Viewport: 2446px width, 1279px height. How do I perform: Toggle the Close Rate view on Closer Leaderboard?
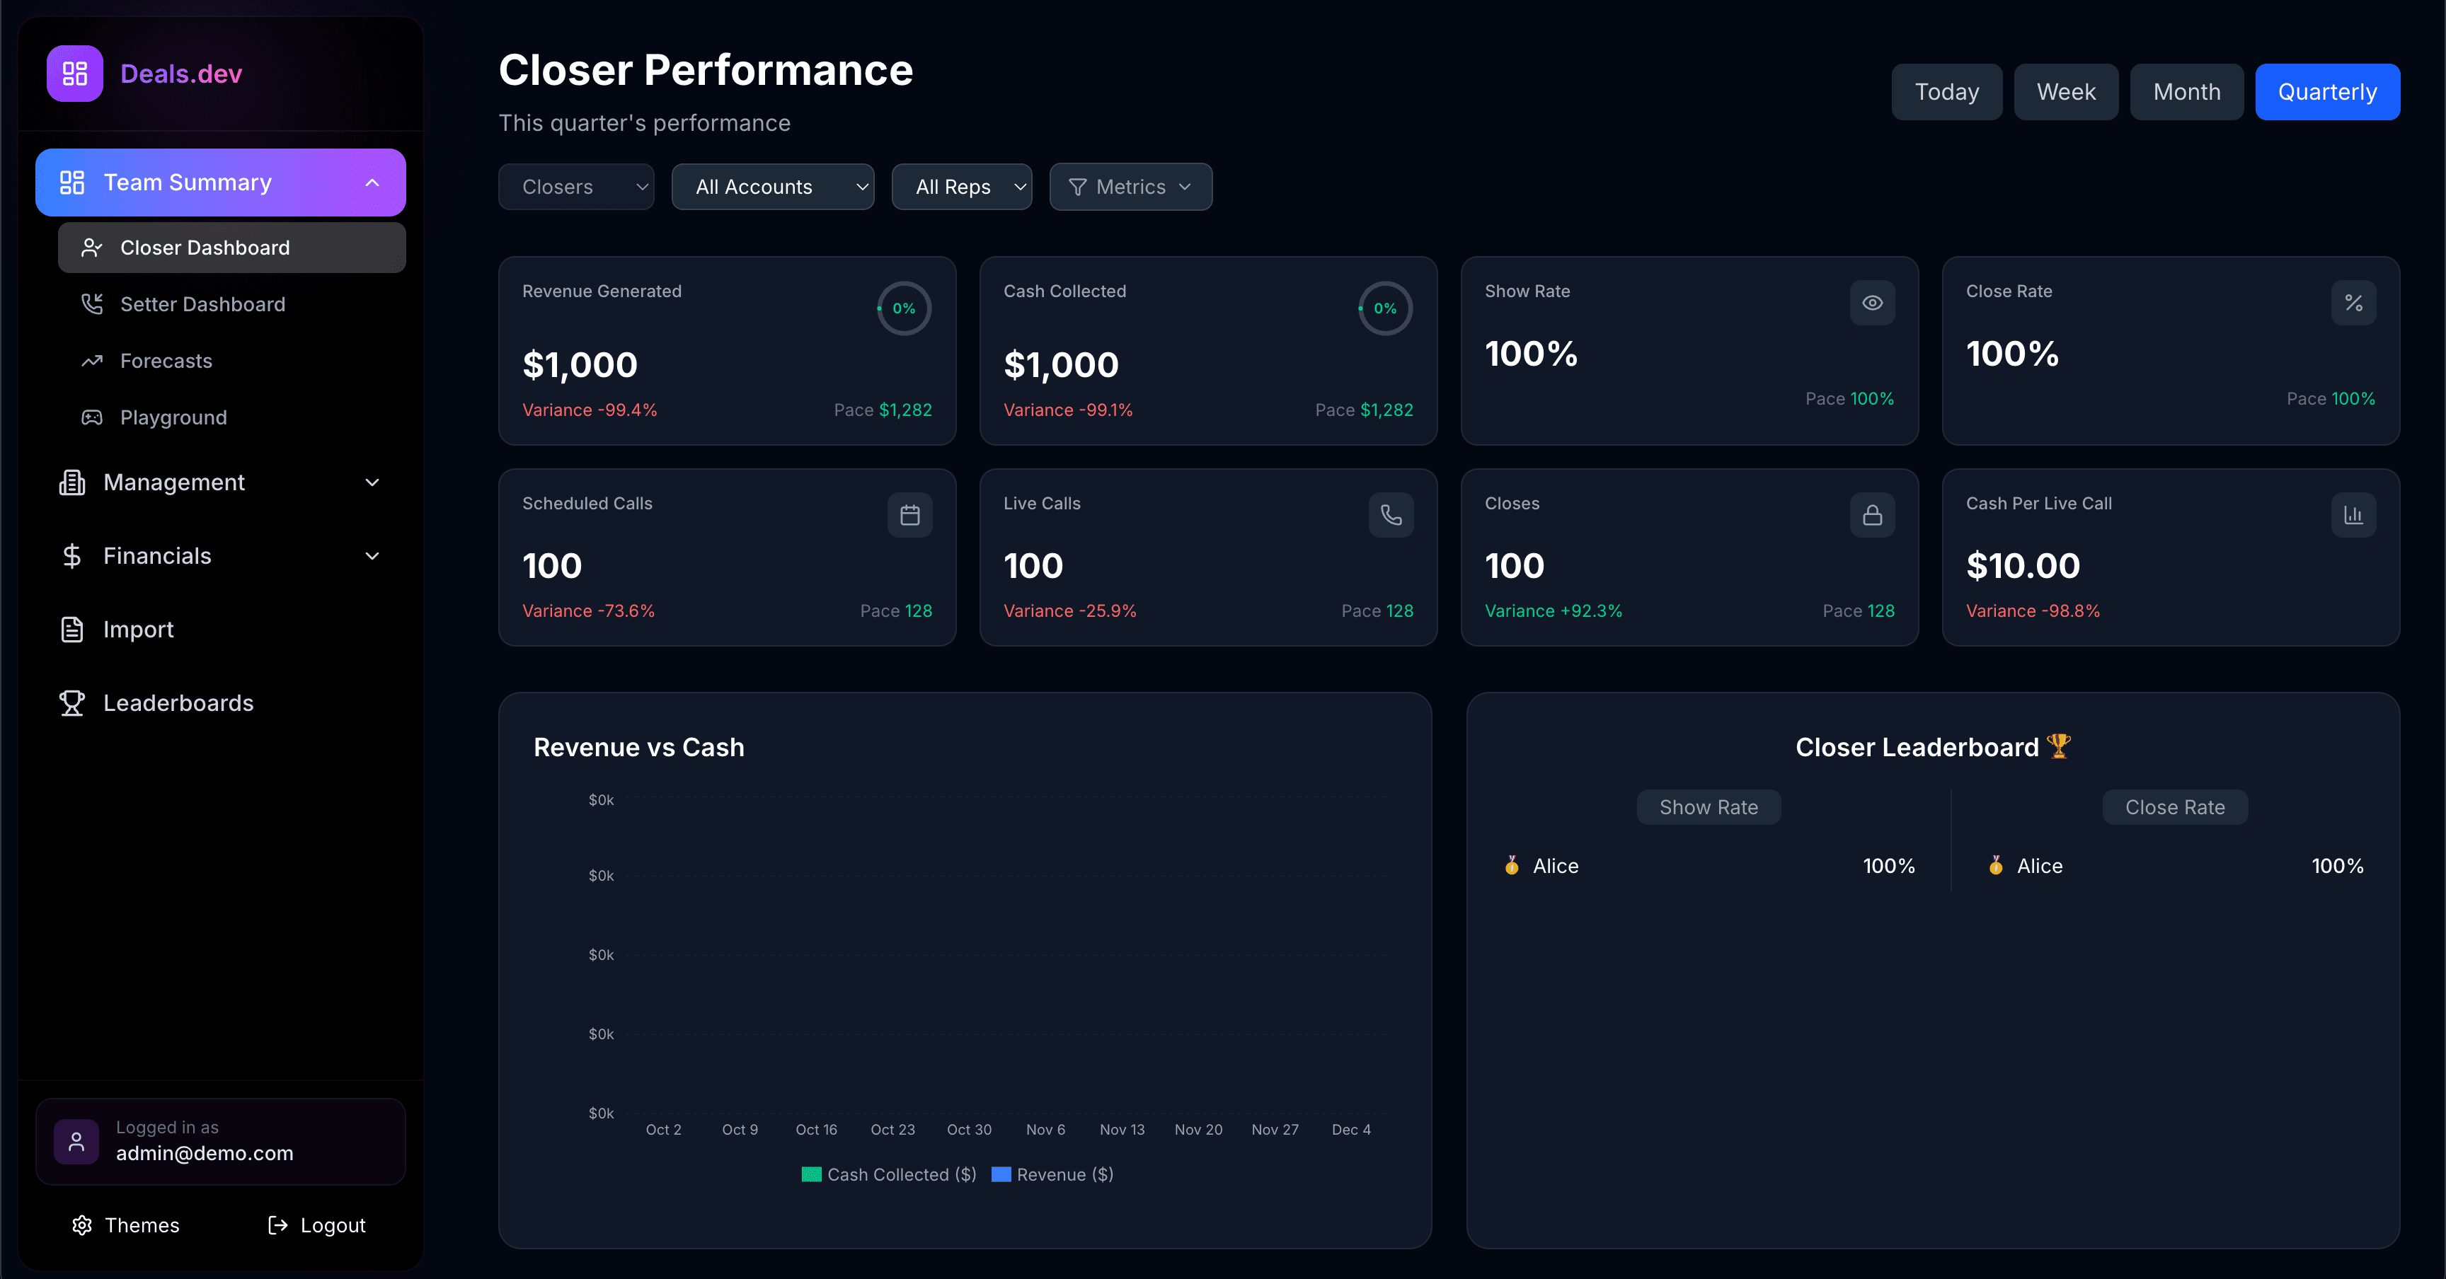pos(2174,806)
